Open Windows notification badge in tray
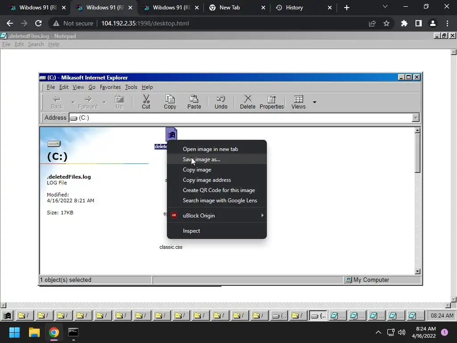Image resolution: width=457 pixels, height=343 pixels. pyautogui.click(x=445, y=332)
